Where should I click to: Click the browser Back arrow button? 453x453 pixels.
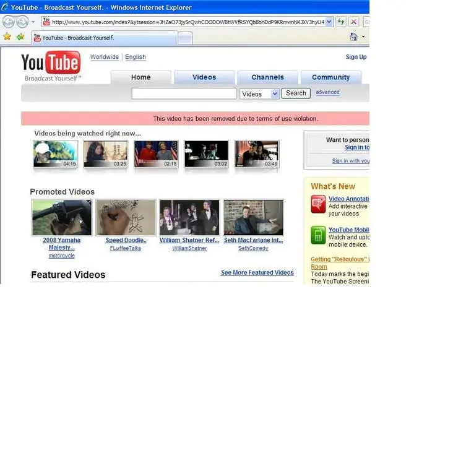point(9,22)
